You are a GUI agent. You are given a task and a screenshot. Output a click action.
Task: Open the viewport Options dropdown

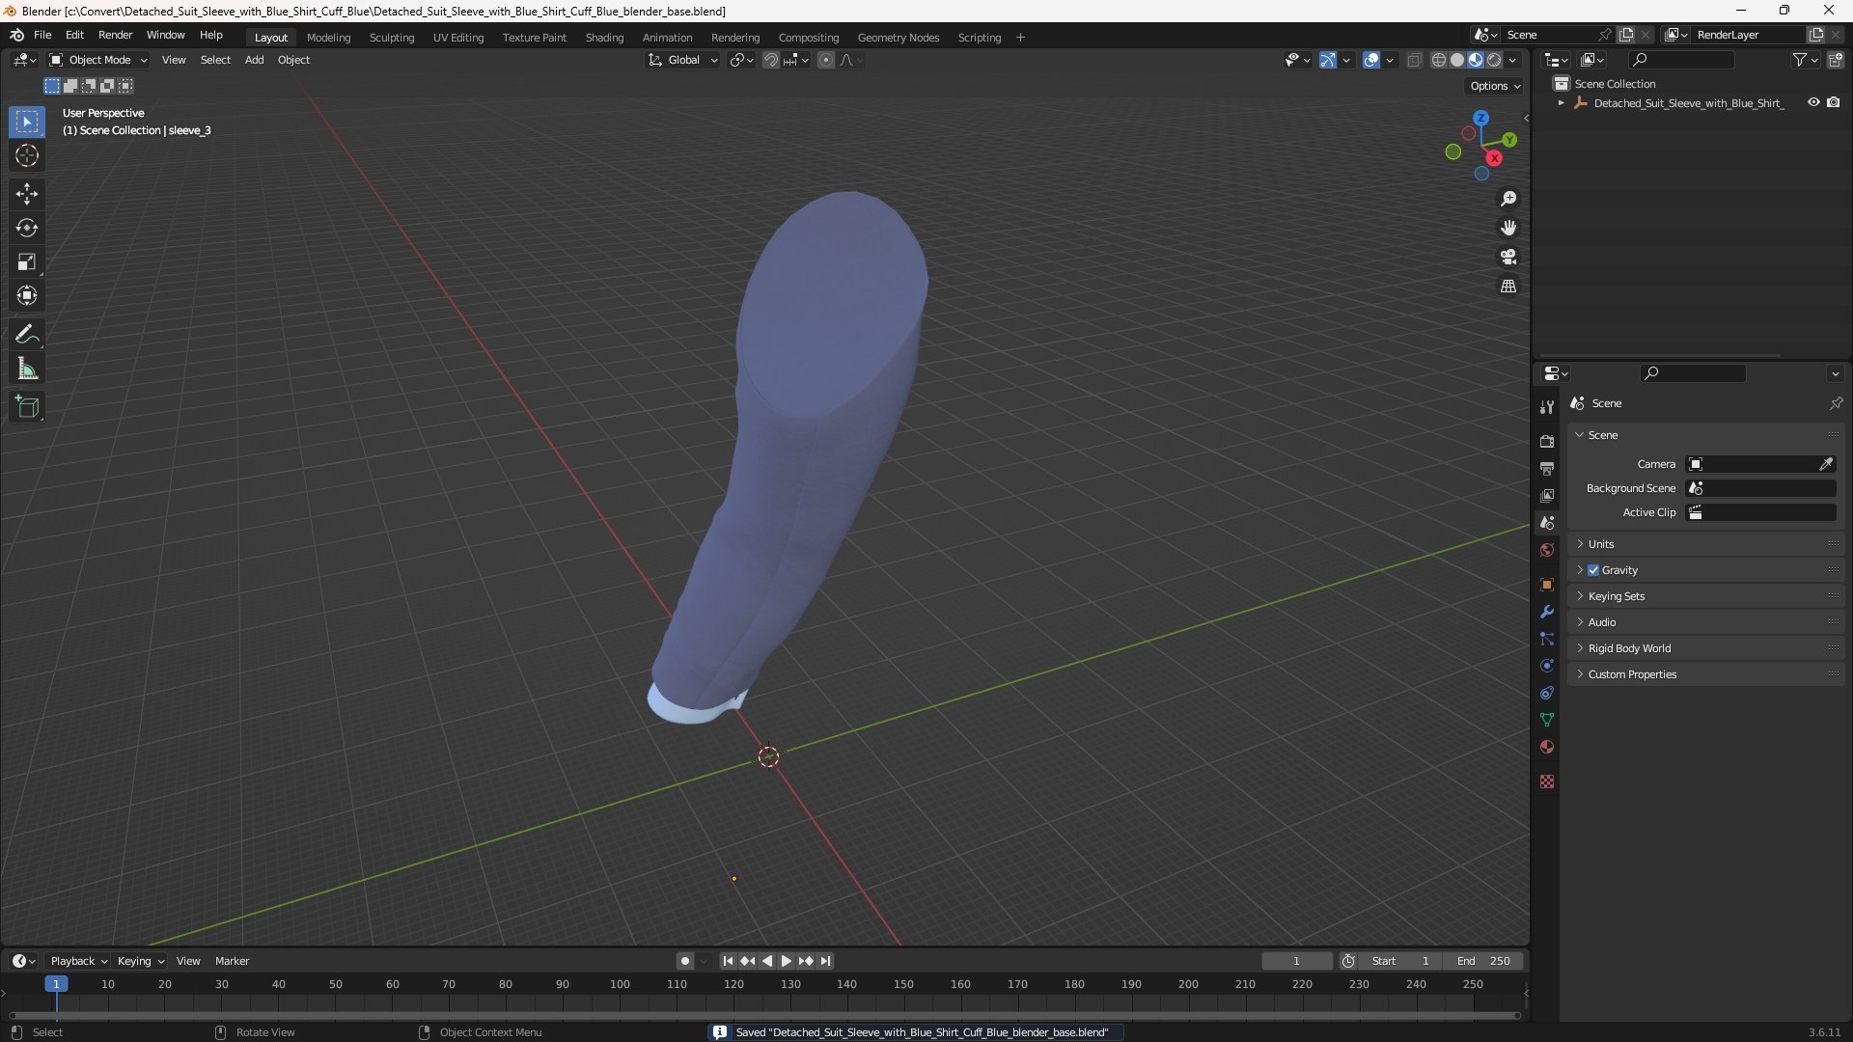[1495, 86]
